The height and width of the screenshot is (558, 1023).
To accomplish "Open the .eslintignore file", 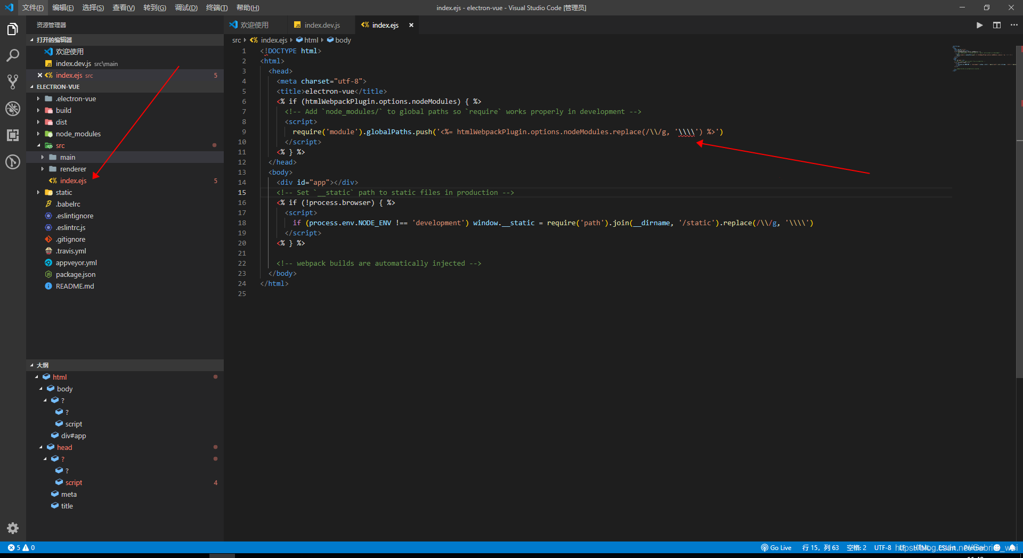I will point(125,216).
